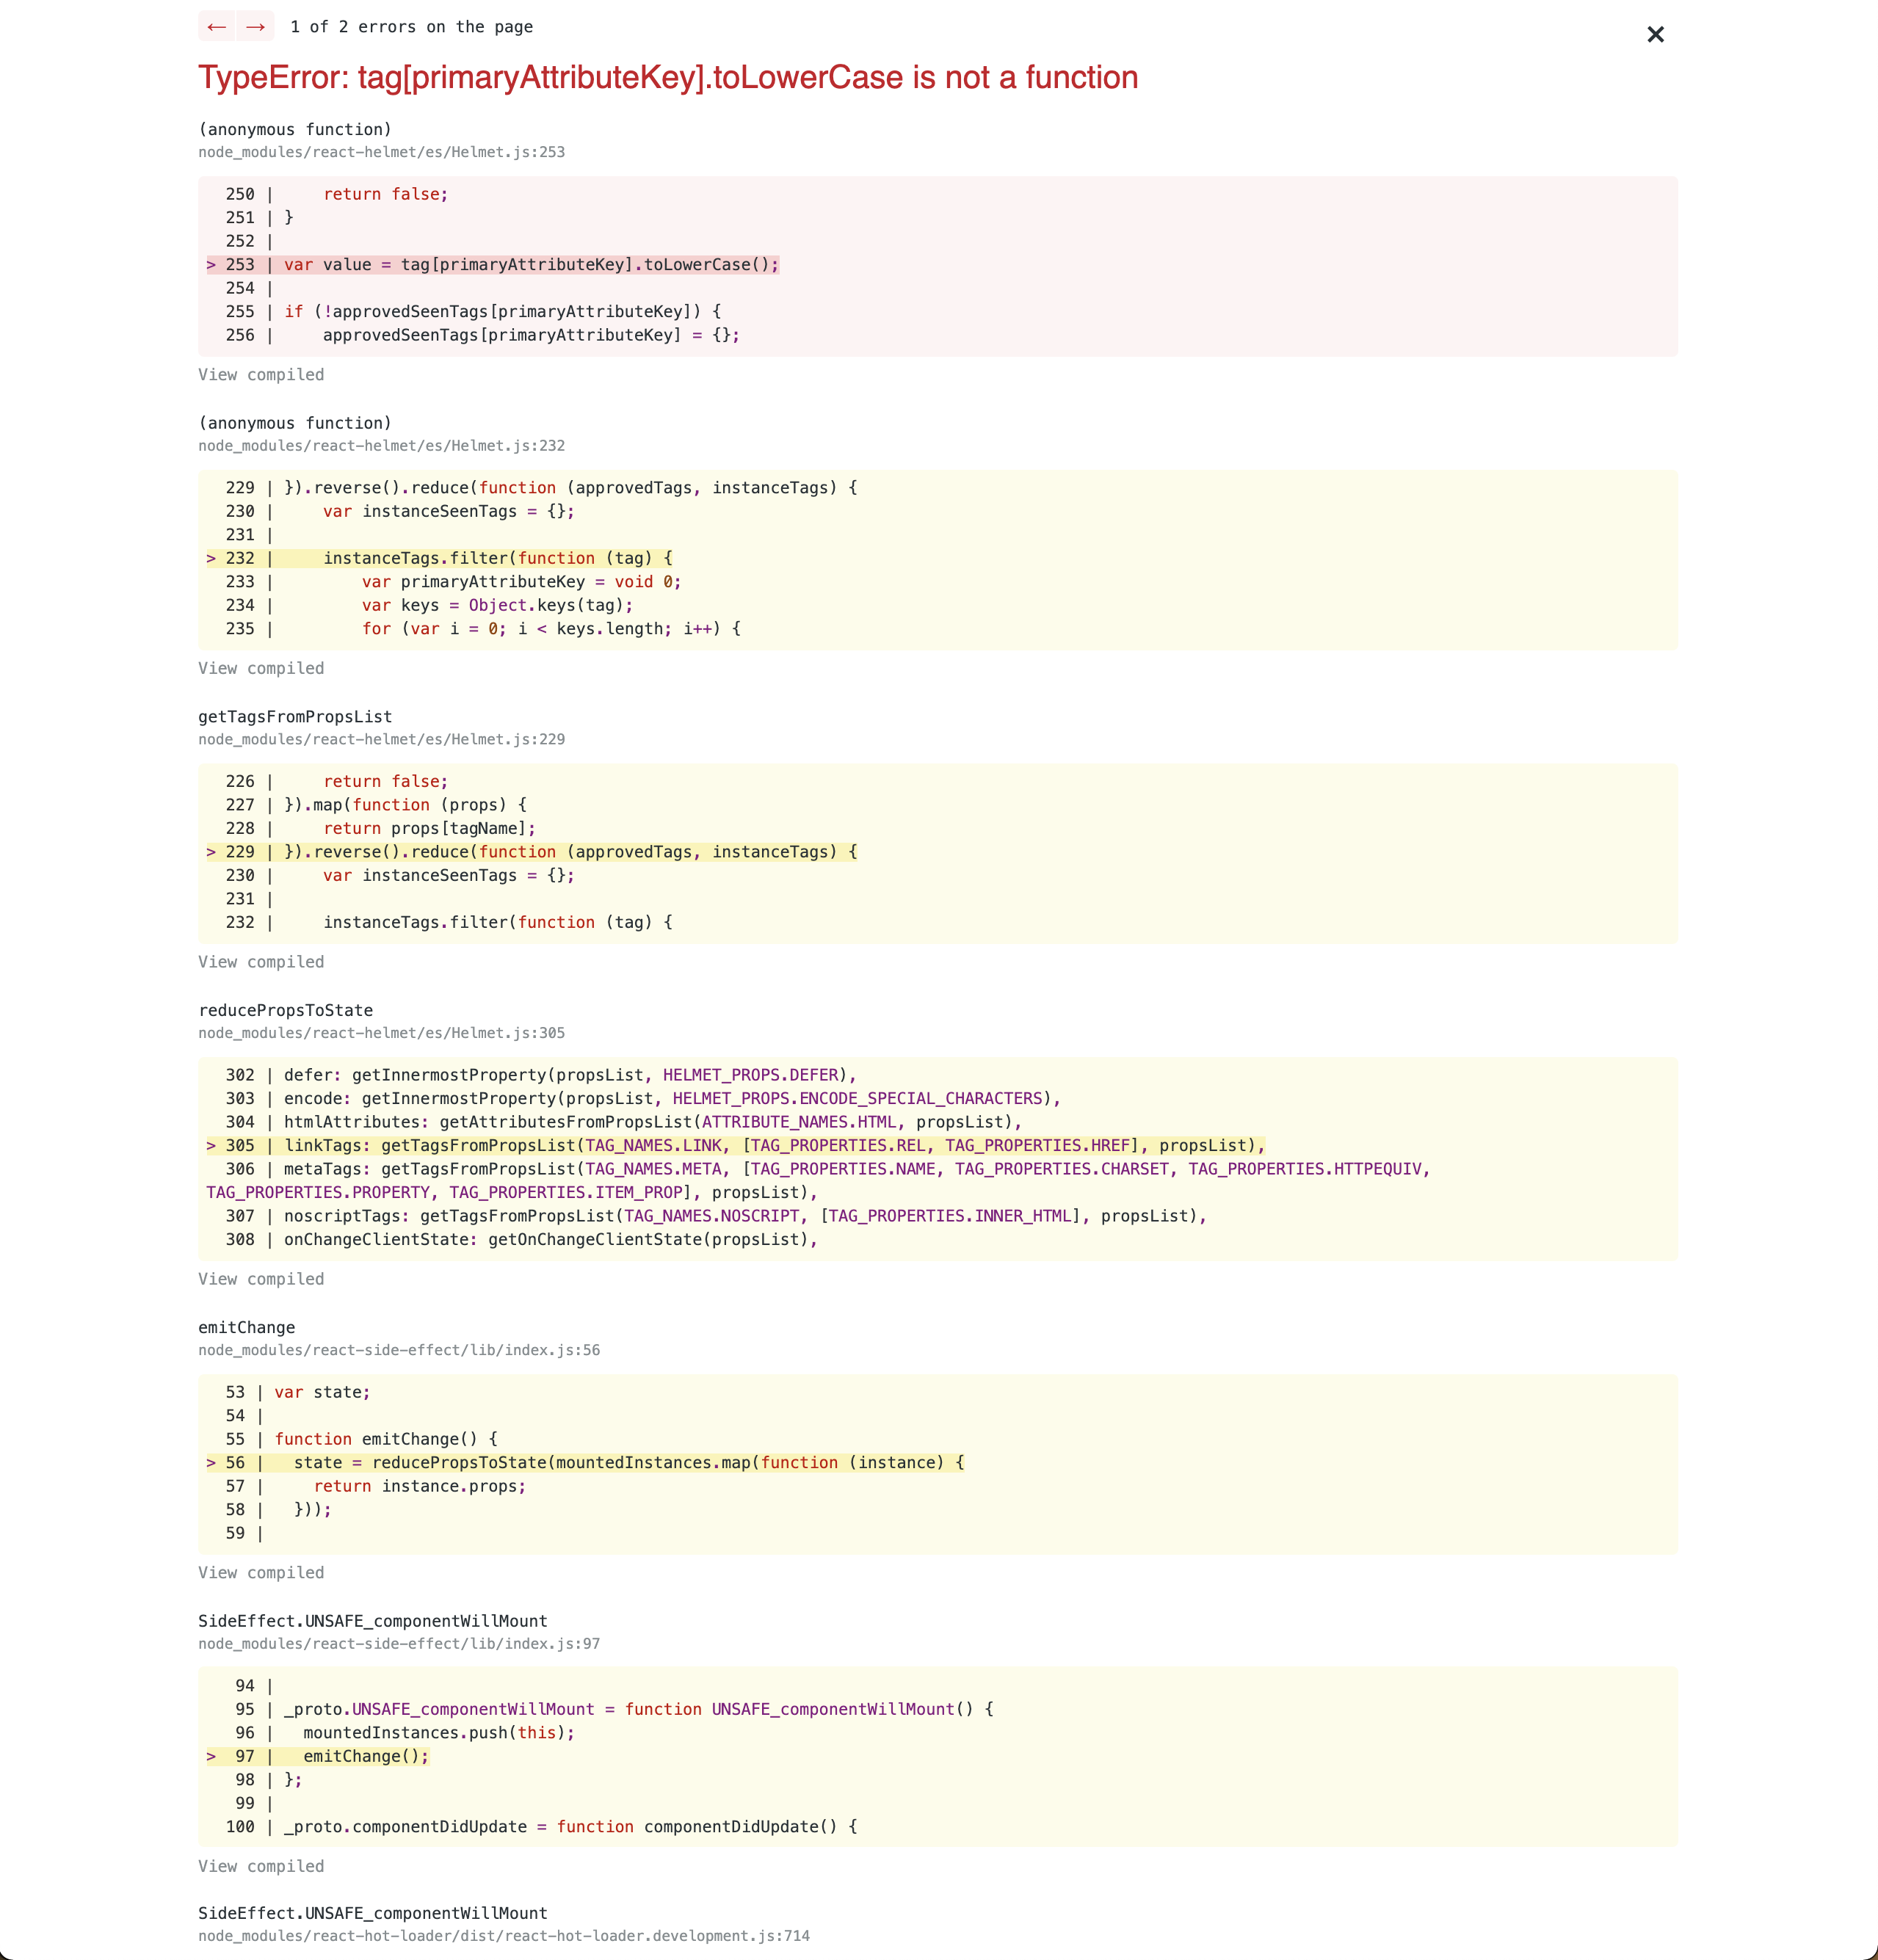
Task: Open View compiled under the getTagsFromPropsList frame
Action: pyautogui.click(x=261, y=962)
